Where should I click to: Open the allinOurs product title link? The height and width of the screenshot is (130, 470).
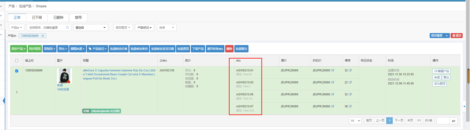tap(119, 74)
